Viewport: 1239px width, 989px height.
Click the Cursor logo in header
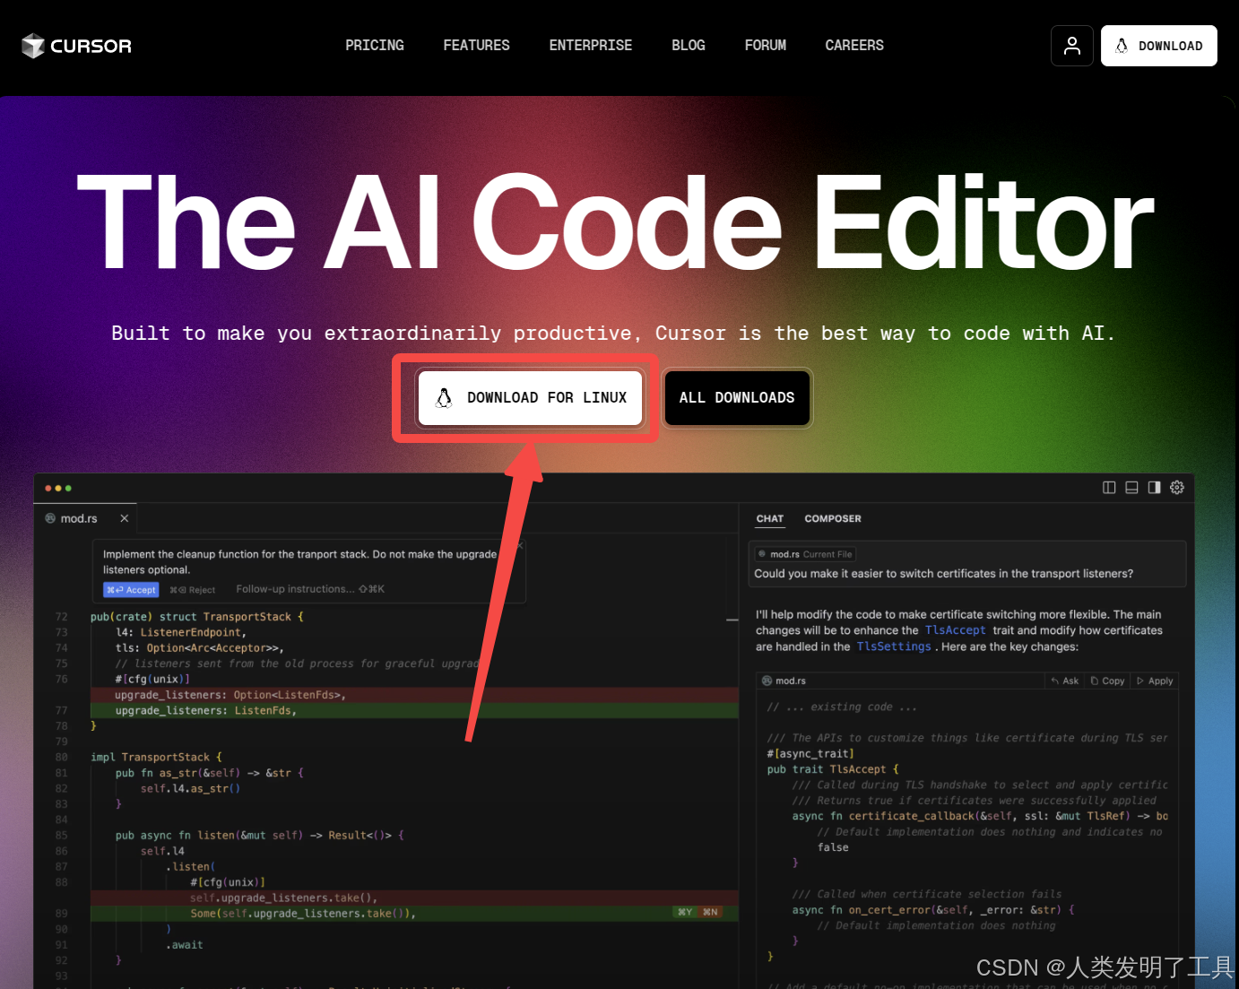coord(76,46)
